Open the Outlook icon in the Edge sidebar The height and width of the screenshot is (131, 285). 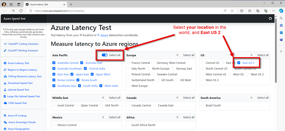point(281,32)
